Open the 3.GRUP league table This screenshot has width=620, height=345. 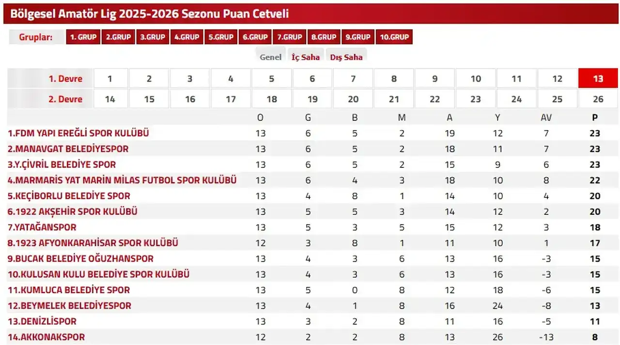tap(153, 36)
